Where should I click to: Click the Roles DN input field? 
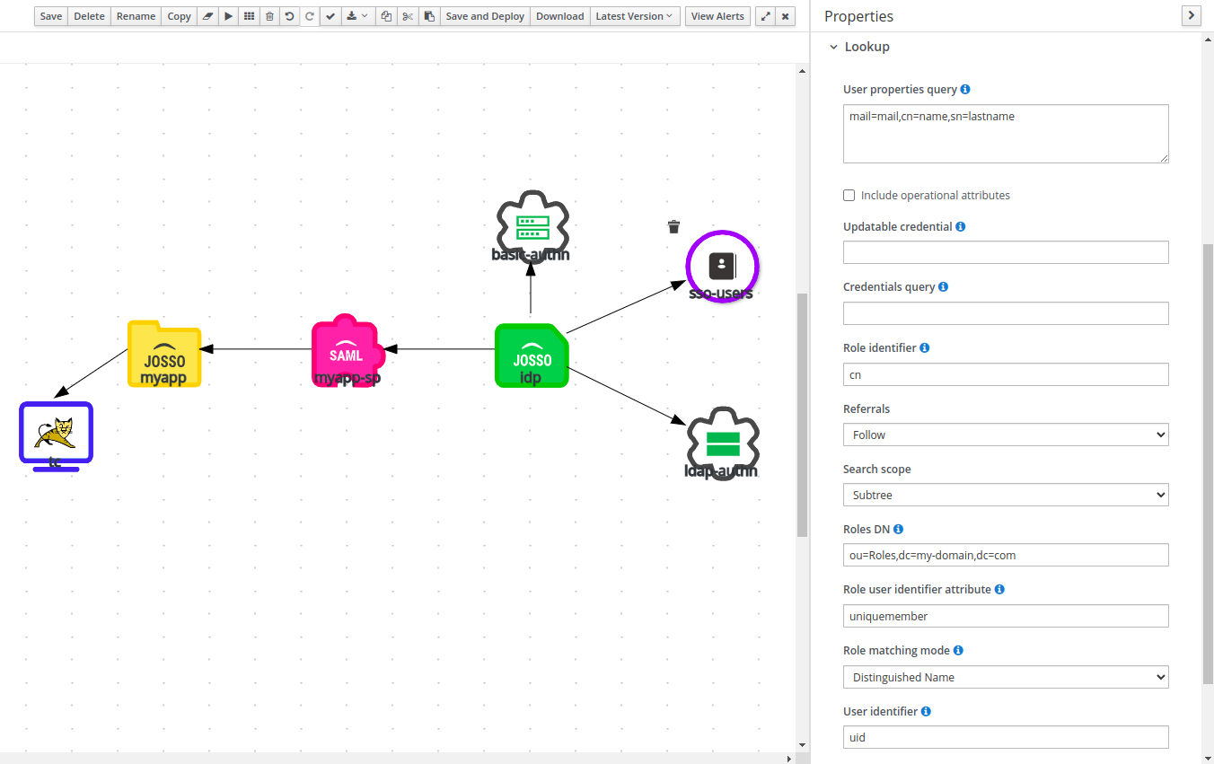[1006, 555]
